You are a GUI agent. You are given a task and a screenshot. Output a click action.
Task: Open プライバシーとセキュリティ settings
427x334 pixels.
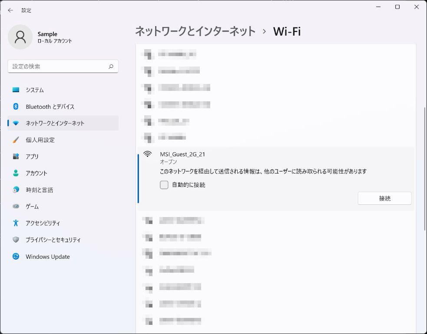[63, 240]
